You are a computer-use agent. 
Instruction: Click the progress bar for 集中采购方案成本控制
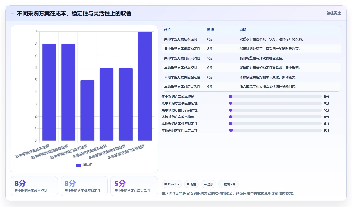[x=275, y=97]
